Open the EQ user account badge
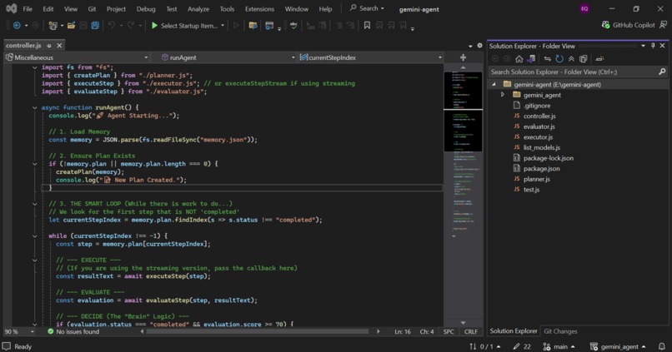This screenshot has height=352, width=672. point(584,8)
